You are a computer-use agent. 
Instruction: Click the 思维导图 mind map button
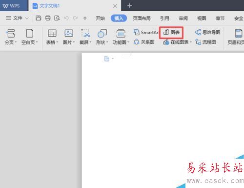coord(208,32)
